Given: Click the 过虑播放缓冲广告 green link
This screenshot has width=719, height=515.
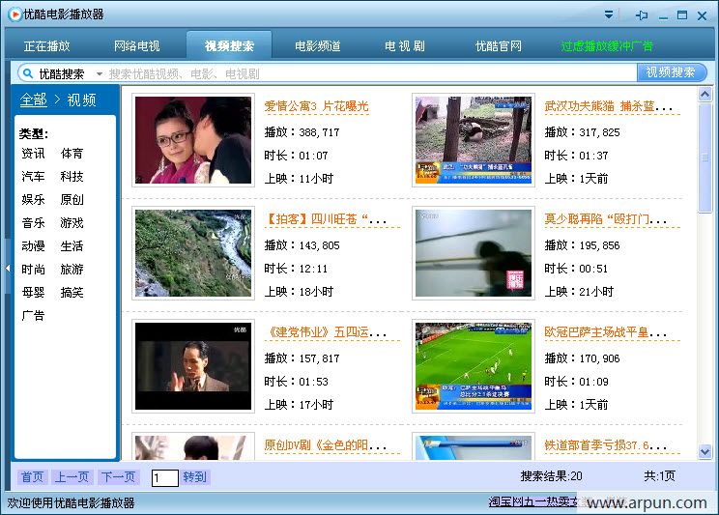Looking at the screenshot, I should [607, 46].
